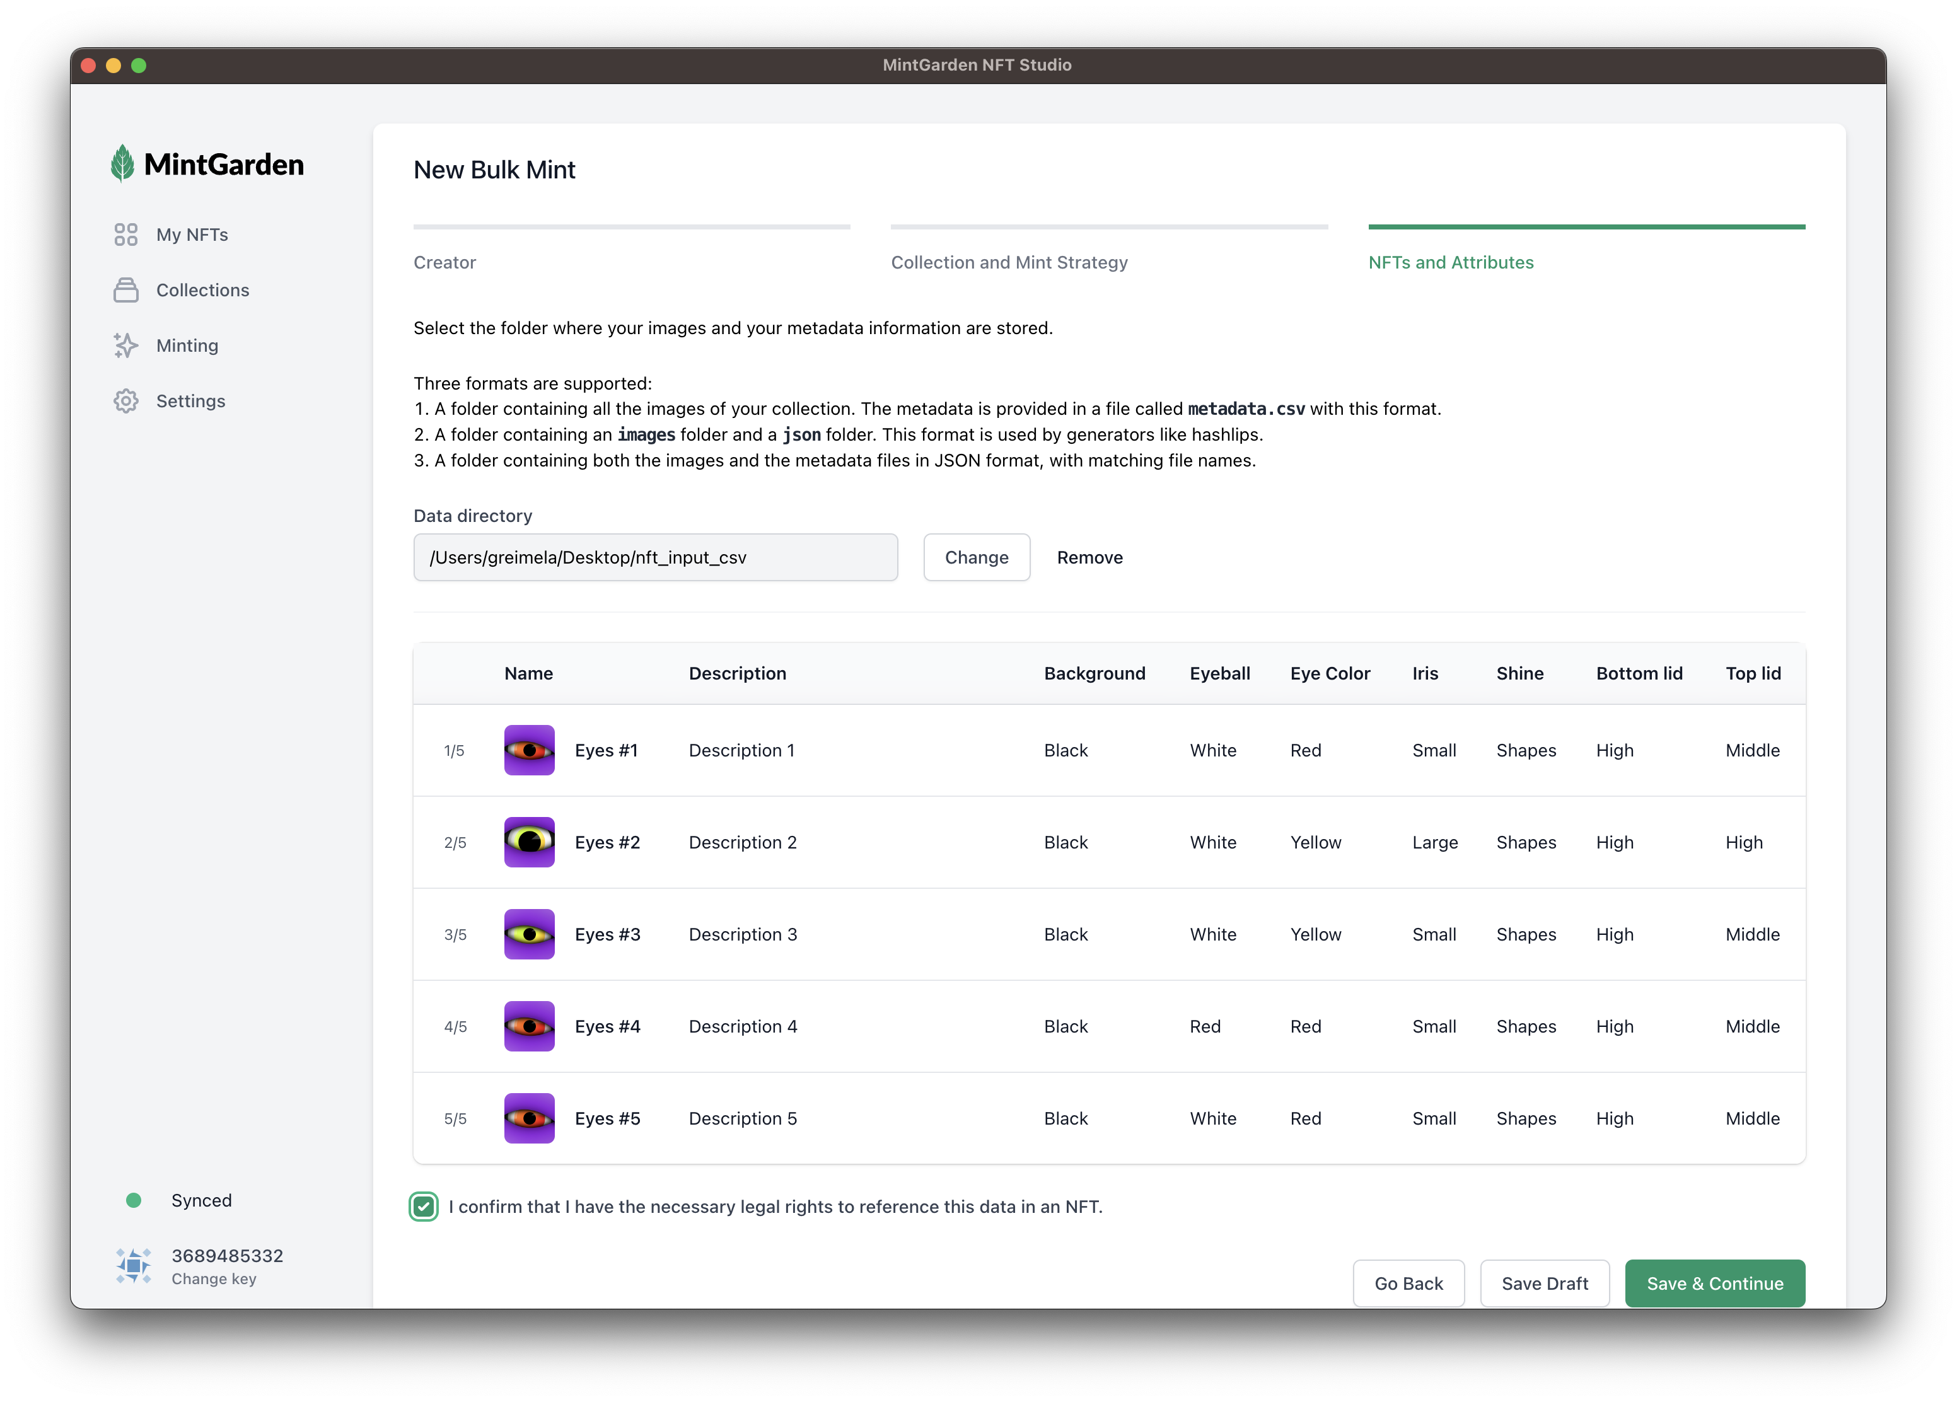Click Remove to clear data directory
Image resolution: width=1957 pixels, height=1402 pixels.
1089,557
